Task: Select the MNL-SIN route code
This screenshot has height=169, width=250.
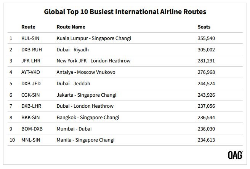Action: pyautogui.click(x=30, y=140)
